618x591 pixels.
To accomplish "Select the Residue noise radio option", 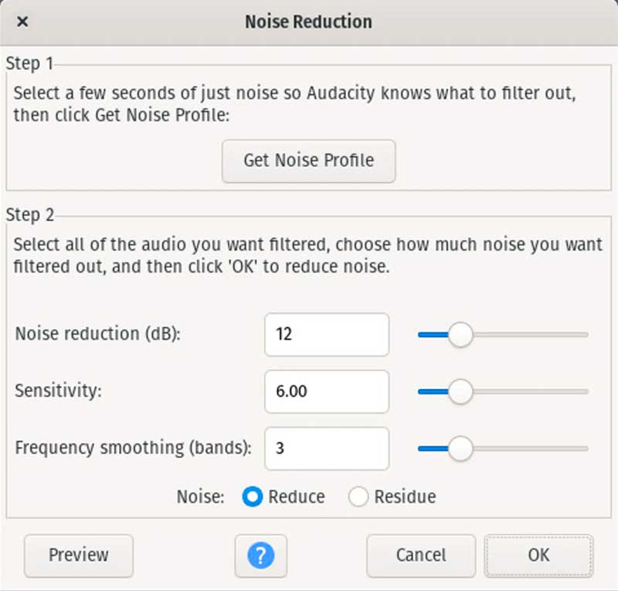I will [x=358, y=497].
